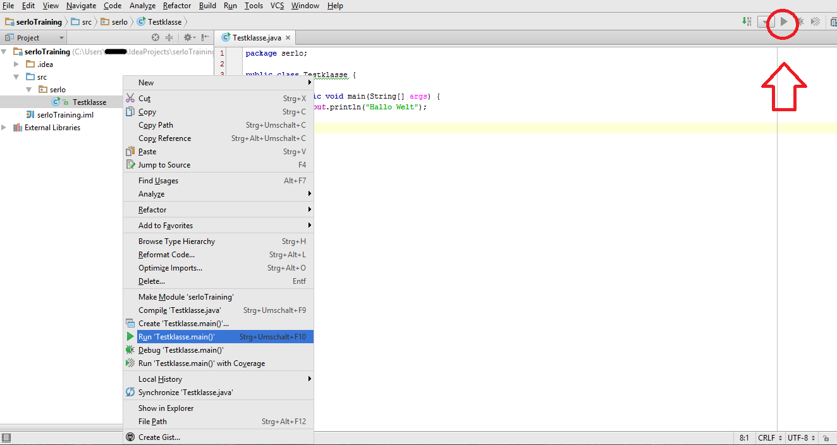Click the serlo breadcrumb in navigation bar
This screenshot has height=445, width=837.
[x=114, y=22]
